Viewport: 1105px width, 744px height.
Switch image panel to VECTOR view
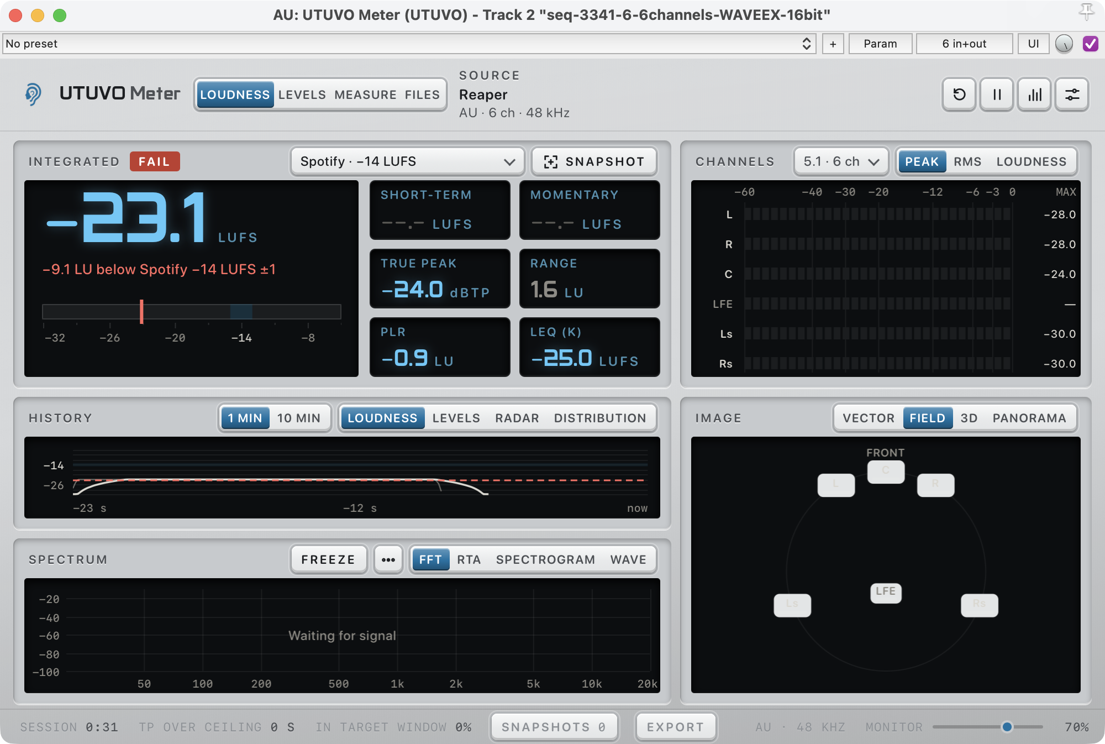coord(869,418)
